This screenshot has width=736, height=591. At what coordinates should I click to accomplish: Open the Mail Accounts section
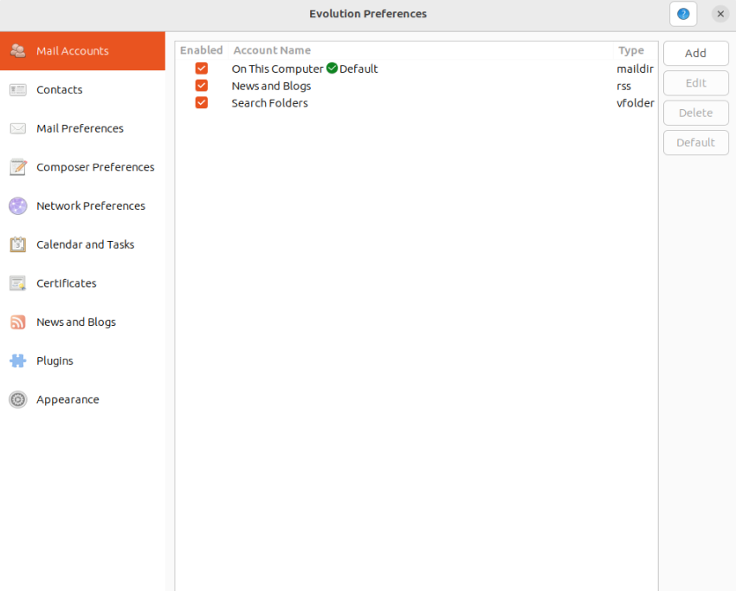pyautogui.click(x=82, y=51)
